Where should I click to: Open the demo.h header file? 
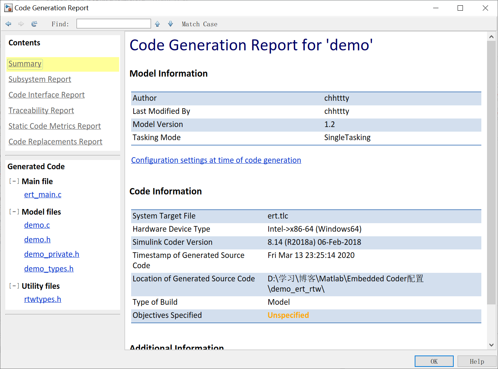[37, 240]
